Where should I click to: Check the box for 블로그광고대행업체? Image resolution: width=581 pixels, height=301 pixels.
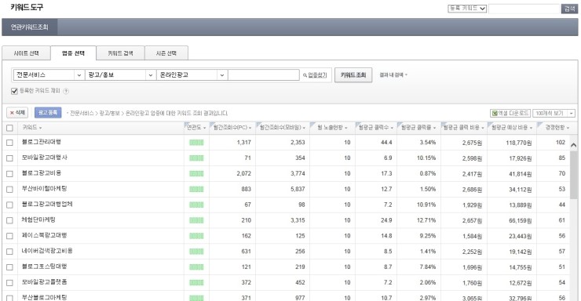pyautogui.click(x=9, y=205)
